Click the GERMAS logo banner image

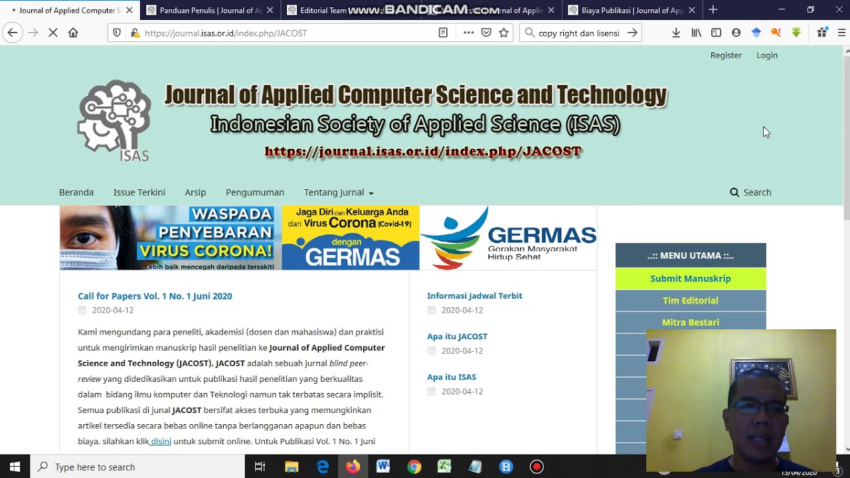[508, 238]
